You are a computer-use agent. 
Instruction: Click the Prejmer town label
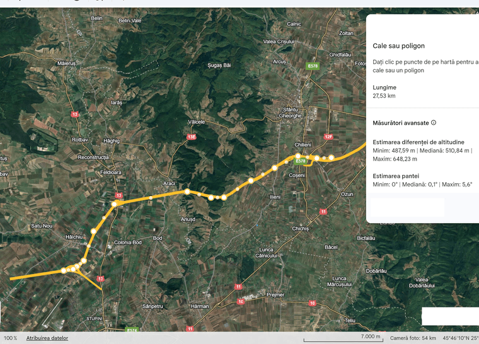click(x=275, y=295)
